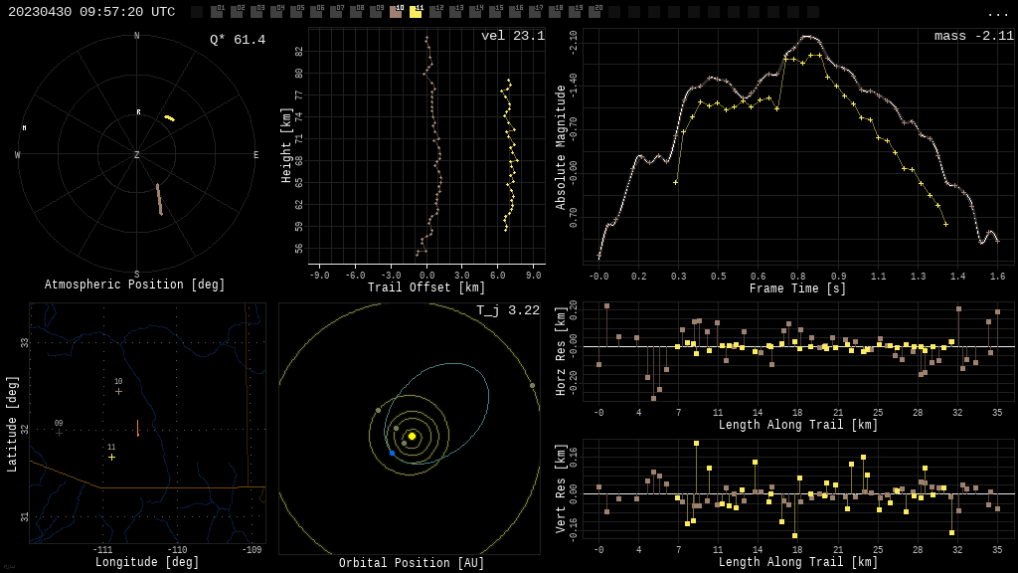Click the Q* 61.4 value label

238,40
